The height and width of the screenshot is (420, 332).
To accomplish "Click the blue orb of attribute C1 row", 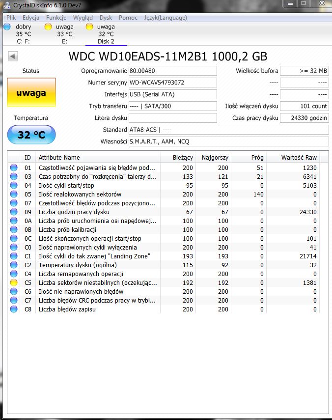I will pyautogui.click(x=14, y=256).
